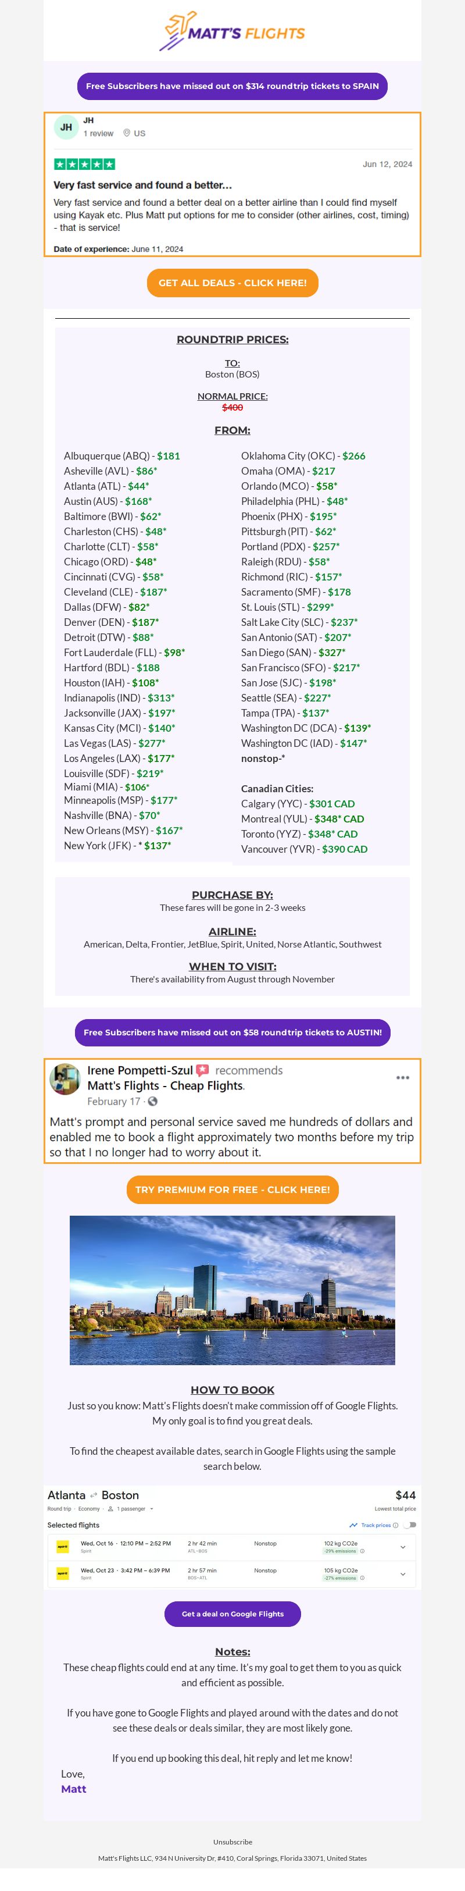Click GET ALL DEALS - CLICK HERE button
Viewport: 465px width, 1891px height.
[x=233, y=283]
